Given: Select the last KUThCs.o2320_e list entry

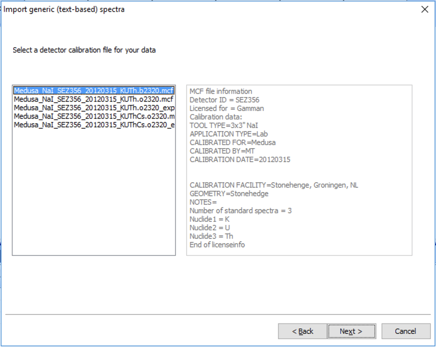Looking at the screenshot, I should tap(94, 125).
